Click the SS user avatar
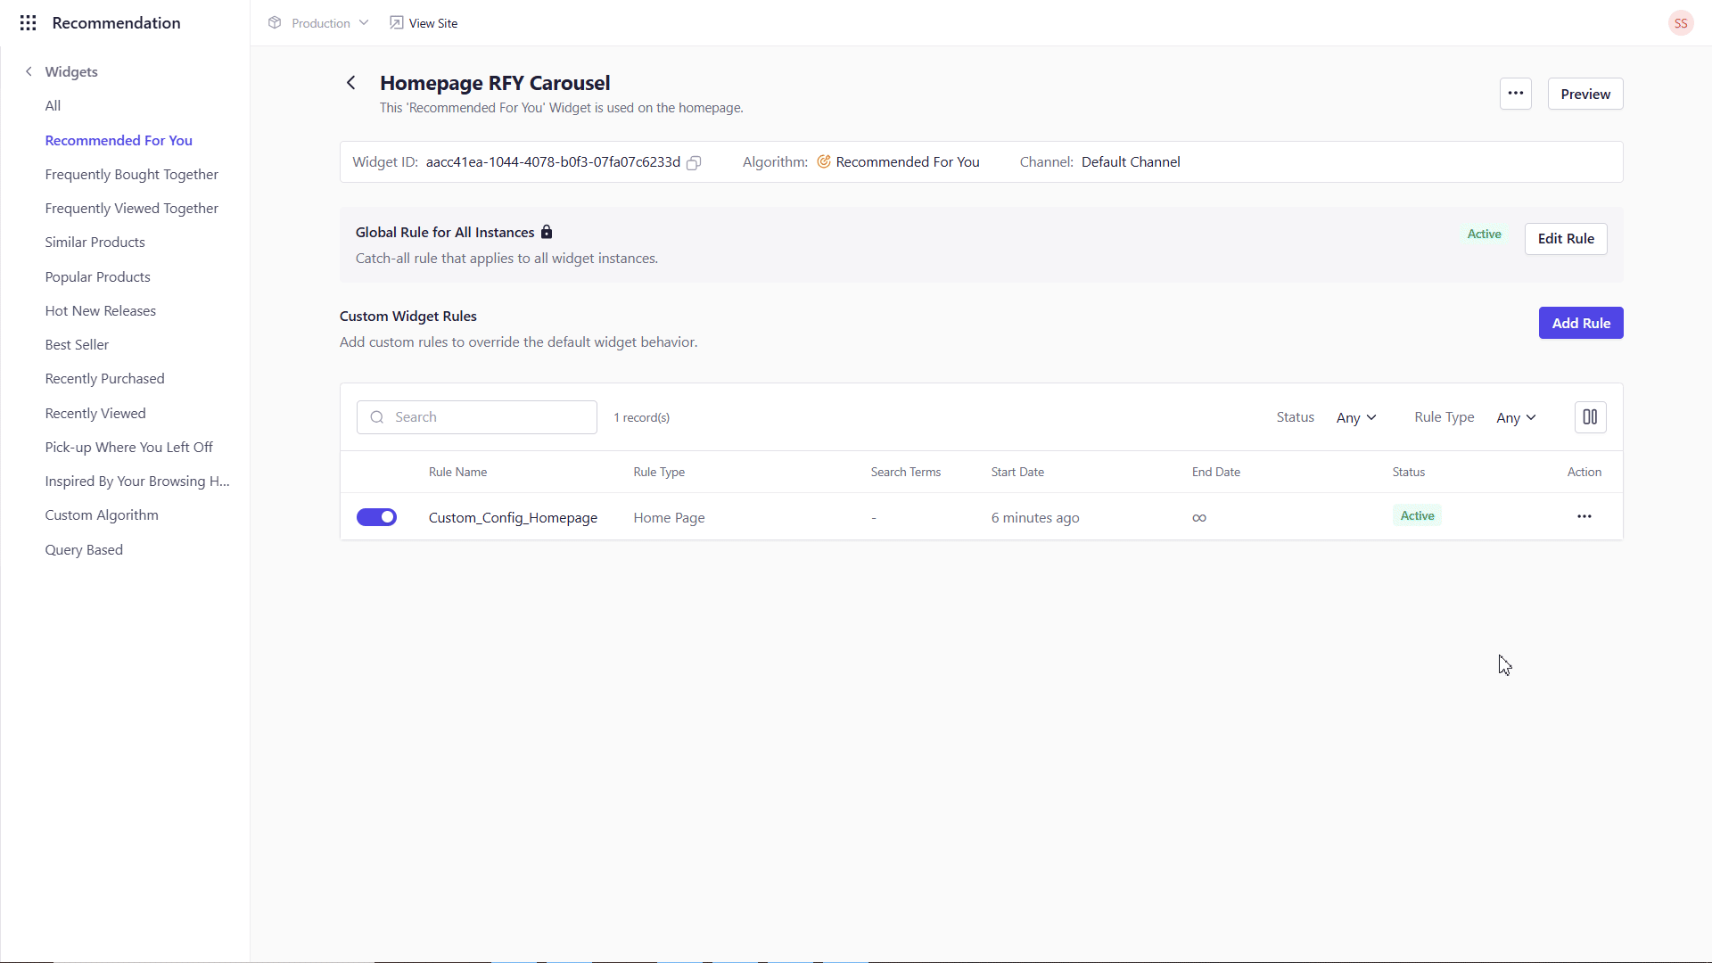This screenshot has height=963, width=1712. pos(1680,23)
